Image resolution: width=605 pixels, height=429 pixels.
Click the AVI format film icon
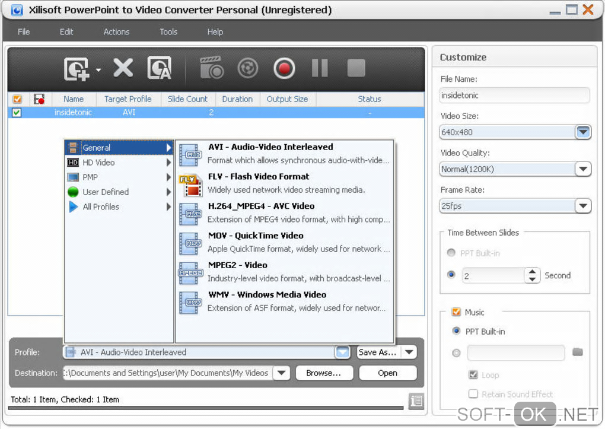coord(190,155)
